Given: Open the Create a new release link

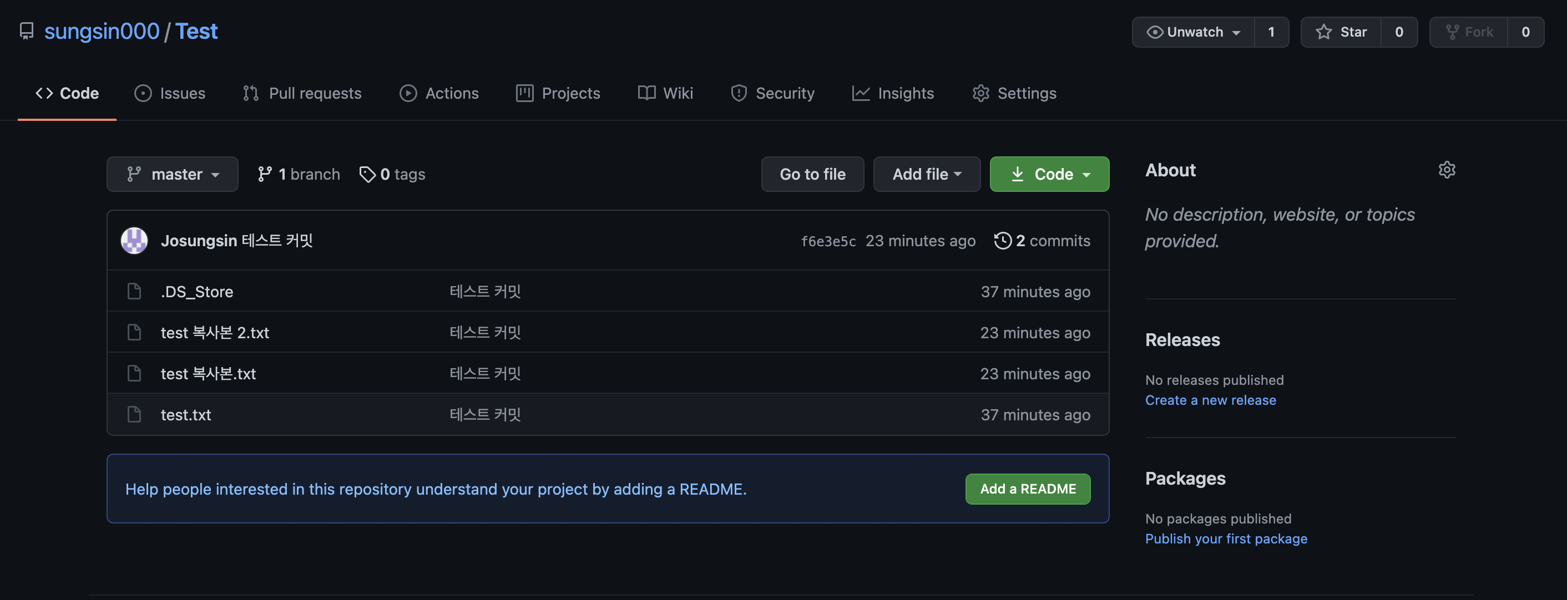Looking at the screenshot, I should pyautogui.click(x=1210, y=400).
